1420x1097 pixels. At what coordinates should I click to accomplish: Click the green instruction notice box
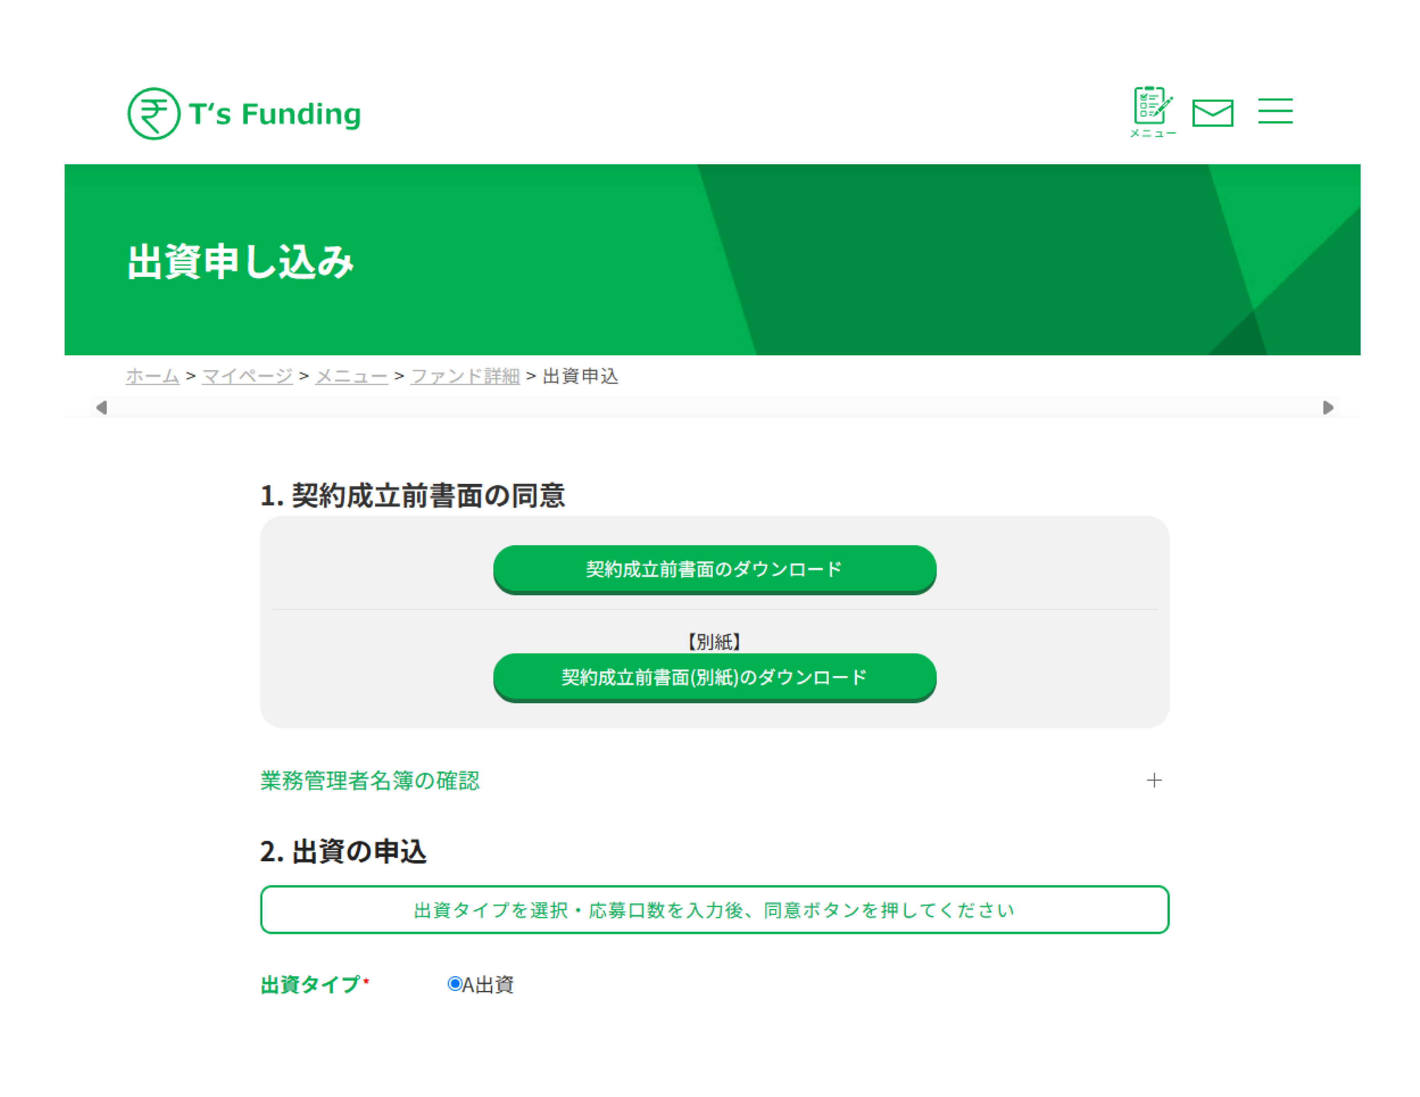(x=715, y=910)
